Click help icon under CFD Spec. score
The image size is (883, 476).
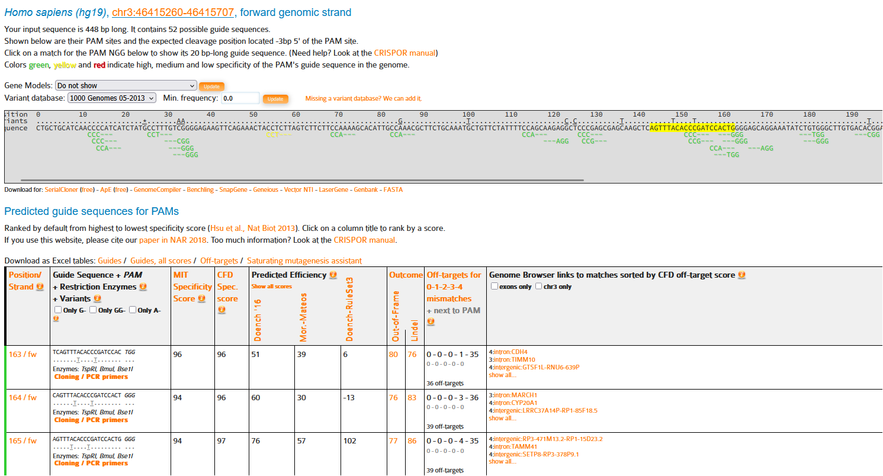pyautogui.click(x=221, y=310)
